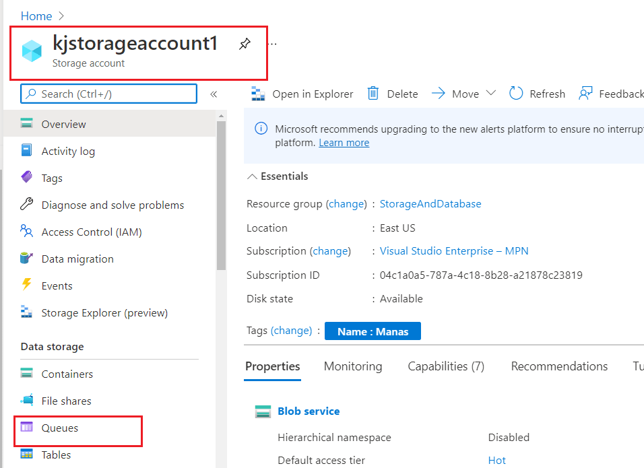The height and width of the screenshot is (468, 644).
Task: Click the Activity log icon
Action: point(27,150)
